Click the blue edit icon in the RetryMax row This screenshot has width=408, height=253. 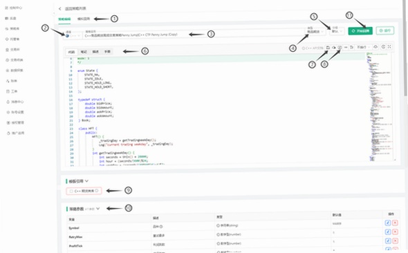point(388,232)
